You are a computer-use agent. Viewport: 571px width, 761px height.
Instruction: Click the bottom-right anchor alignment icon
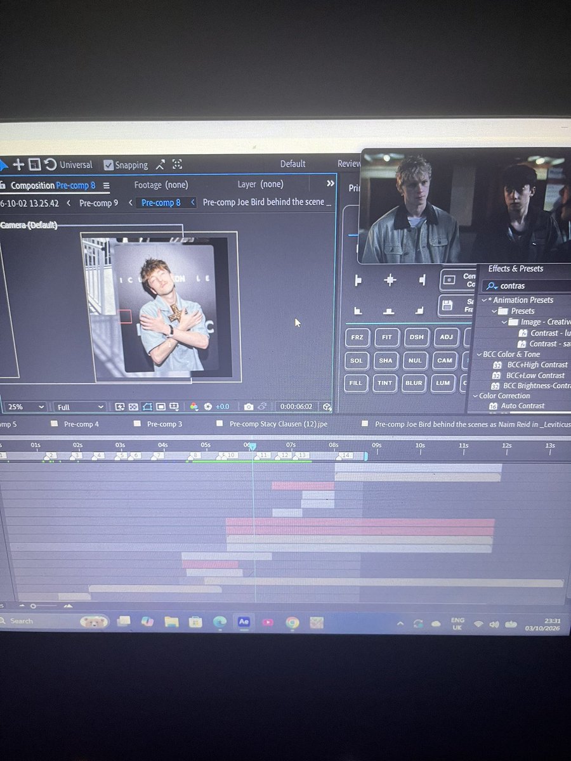[x=419, y=310]
